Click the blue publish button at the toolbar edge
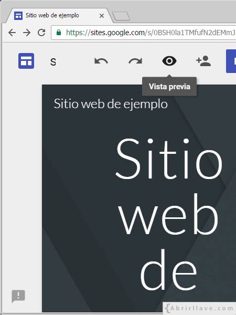This screenshot has width=236, height=315. 231,61
